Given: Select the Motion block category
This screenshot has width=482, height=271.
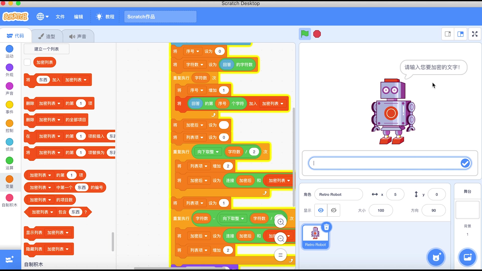Looking at the screenshot, I should tap(9, 52).
